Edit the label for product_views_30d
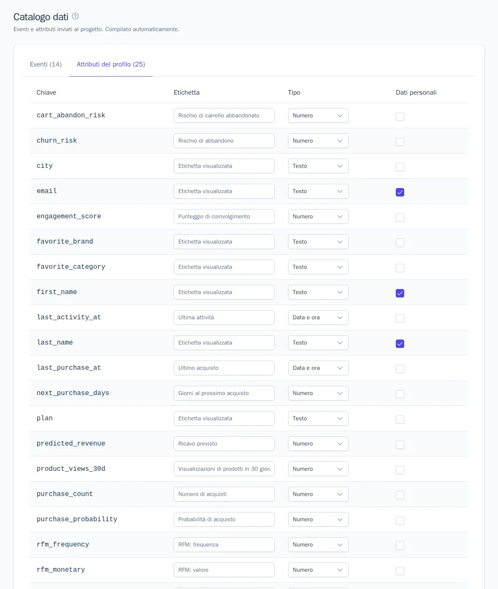Viewport: 498px width, 589px height. pos(224,469)
